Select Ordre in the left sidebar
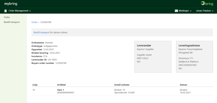The image size is (217, 103). pos(7,17)
